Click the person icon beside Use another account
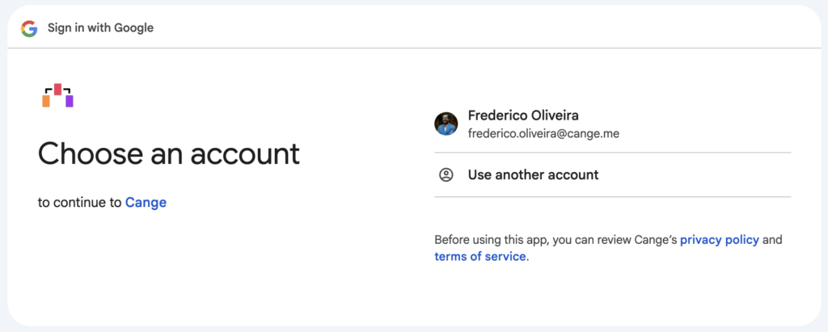Screen dimensions: 828x332 tap(446, 174)
